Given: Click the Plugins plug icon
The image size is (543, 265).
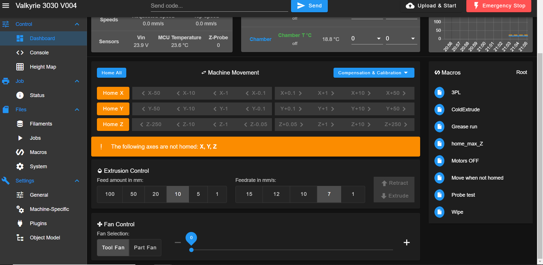Looking at the screenshot, I should click(20, 223).
